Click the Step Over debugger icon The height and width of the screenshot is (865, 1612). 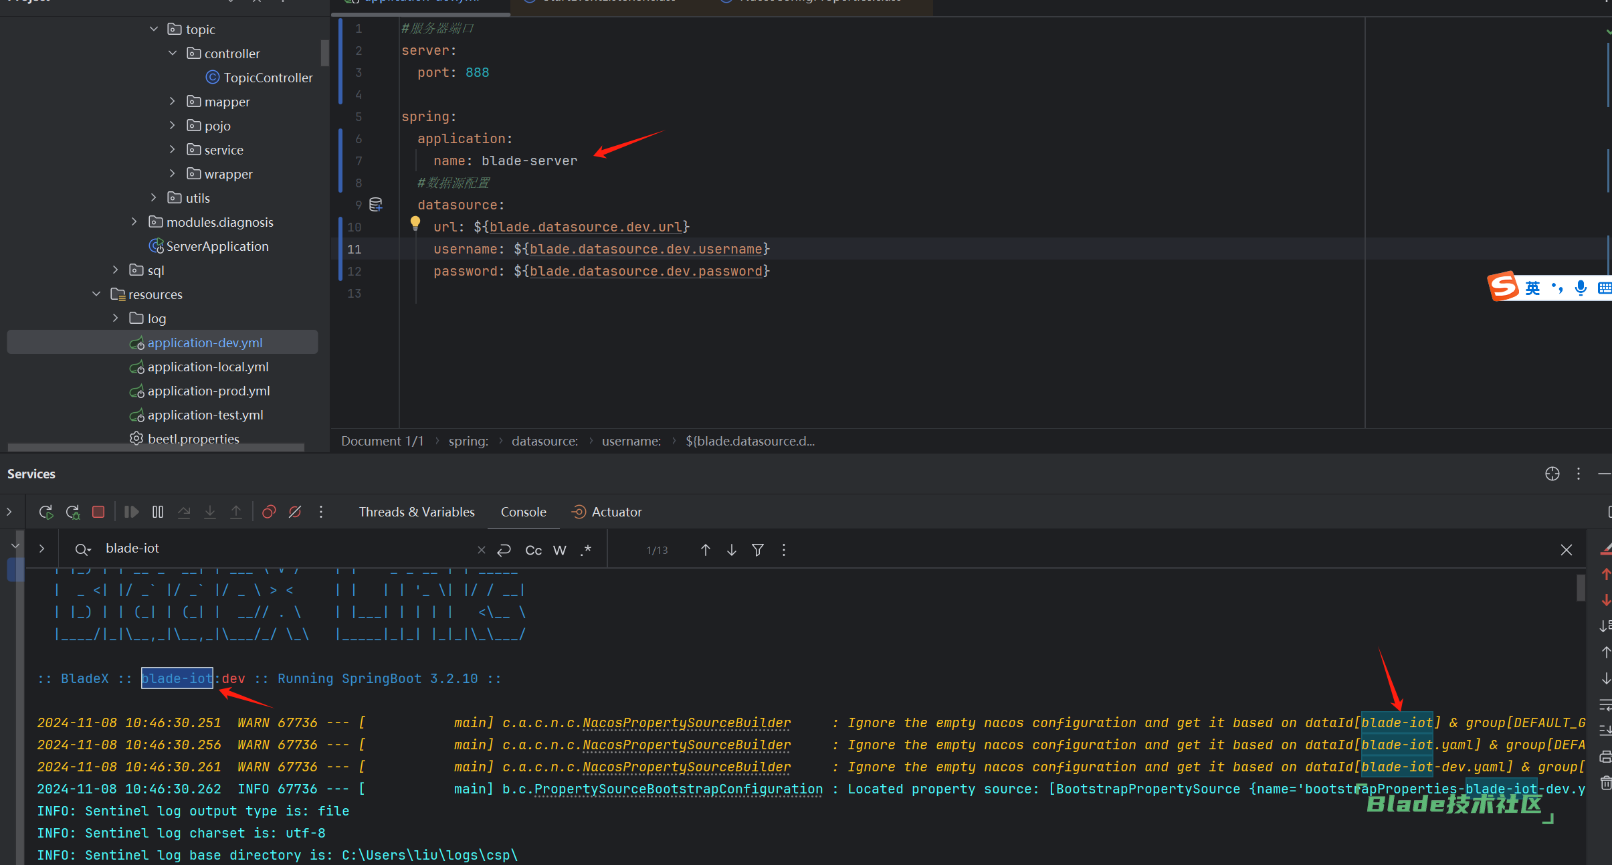[184, 512]
